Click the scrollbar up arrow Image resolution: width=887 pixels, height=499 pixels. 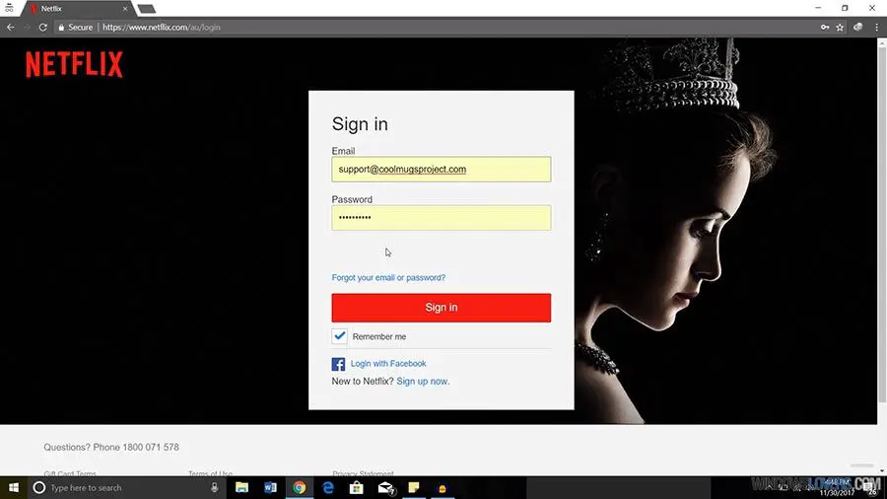[x=882, y=42]
